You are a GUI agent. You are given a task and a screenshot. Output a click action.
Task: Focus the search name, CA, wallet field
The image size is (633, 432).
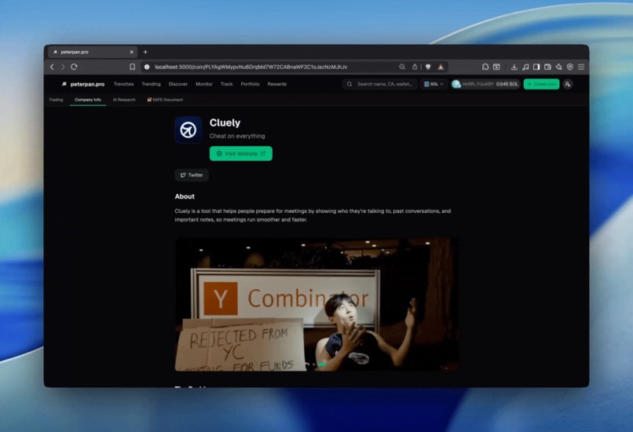point(380,84)
